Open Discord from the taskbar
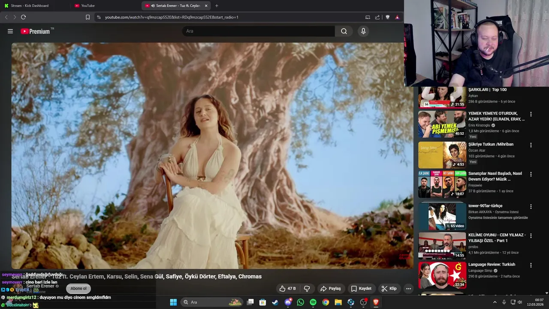Image resolution: width=549 pixels, height=309 pixels. click(x=288, y=302)
